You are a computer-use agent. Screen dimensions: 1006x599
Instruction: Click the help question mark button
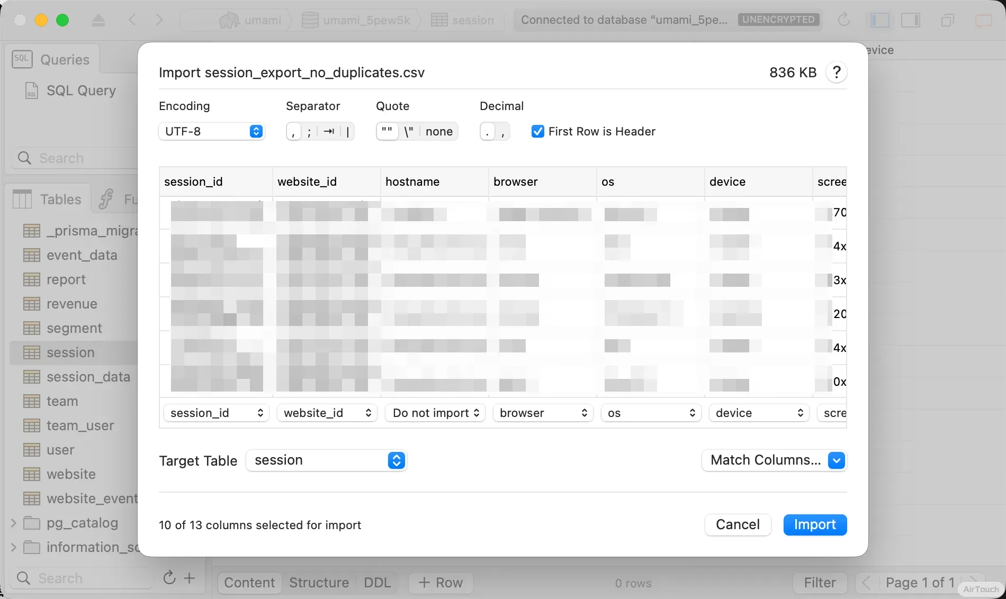click(836, 72)
